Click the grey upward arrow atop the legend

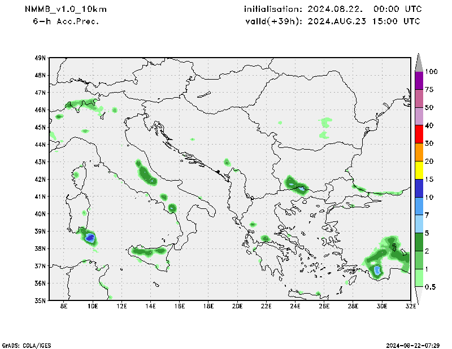point(419,62)
